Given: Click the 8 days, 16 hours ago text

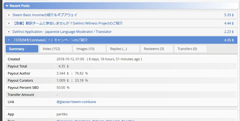Looking at the screenshot, I should pyautogui.click(x=114, y=59).
